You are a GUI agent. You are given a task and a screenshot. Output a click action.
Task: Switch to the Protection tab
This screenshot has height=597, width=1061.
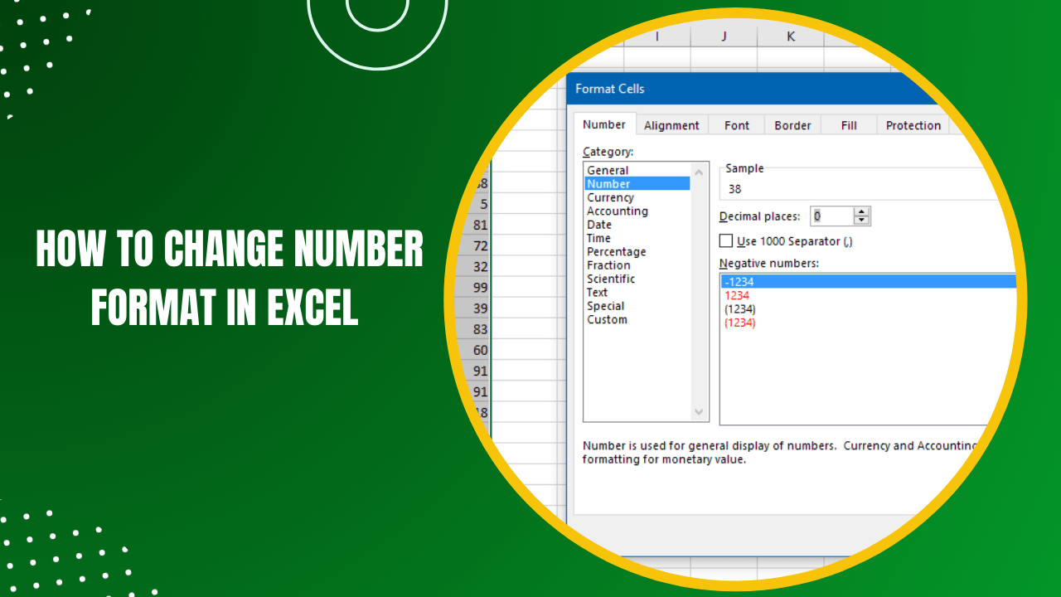tap(913, 124)
